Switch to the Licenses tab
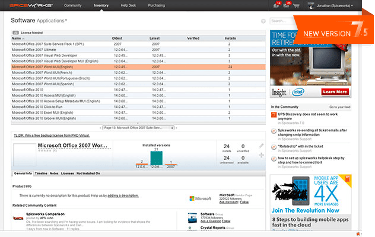This screenshot has width=375, height=237. click(x=67, y=174)
